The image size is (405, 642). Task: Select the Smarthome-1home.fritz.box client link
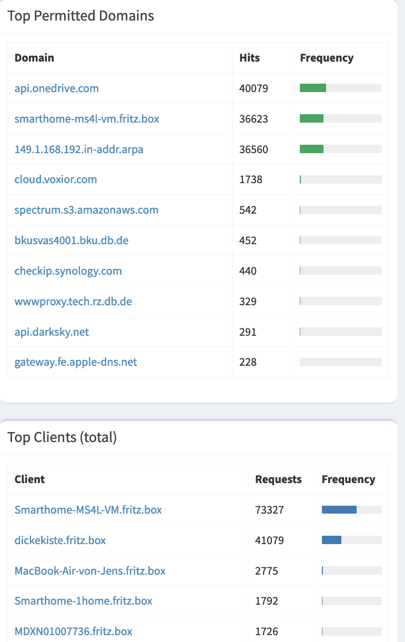click(x=84, y=600)
